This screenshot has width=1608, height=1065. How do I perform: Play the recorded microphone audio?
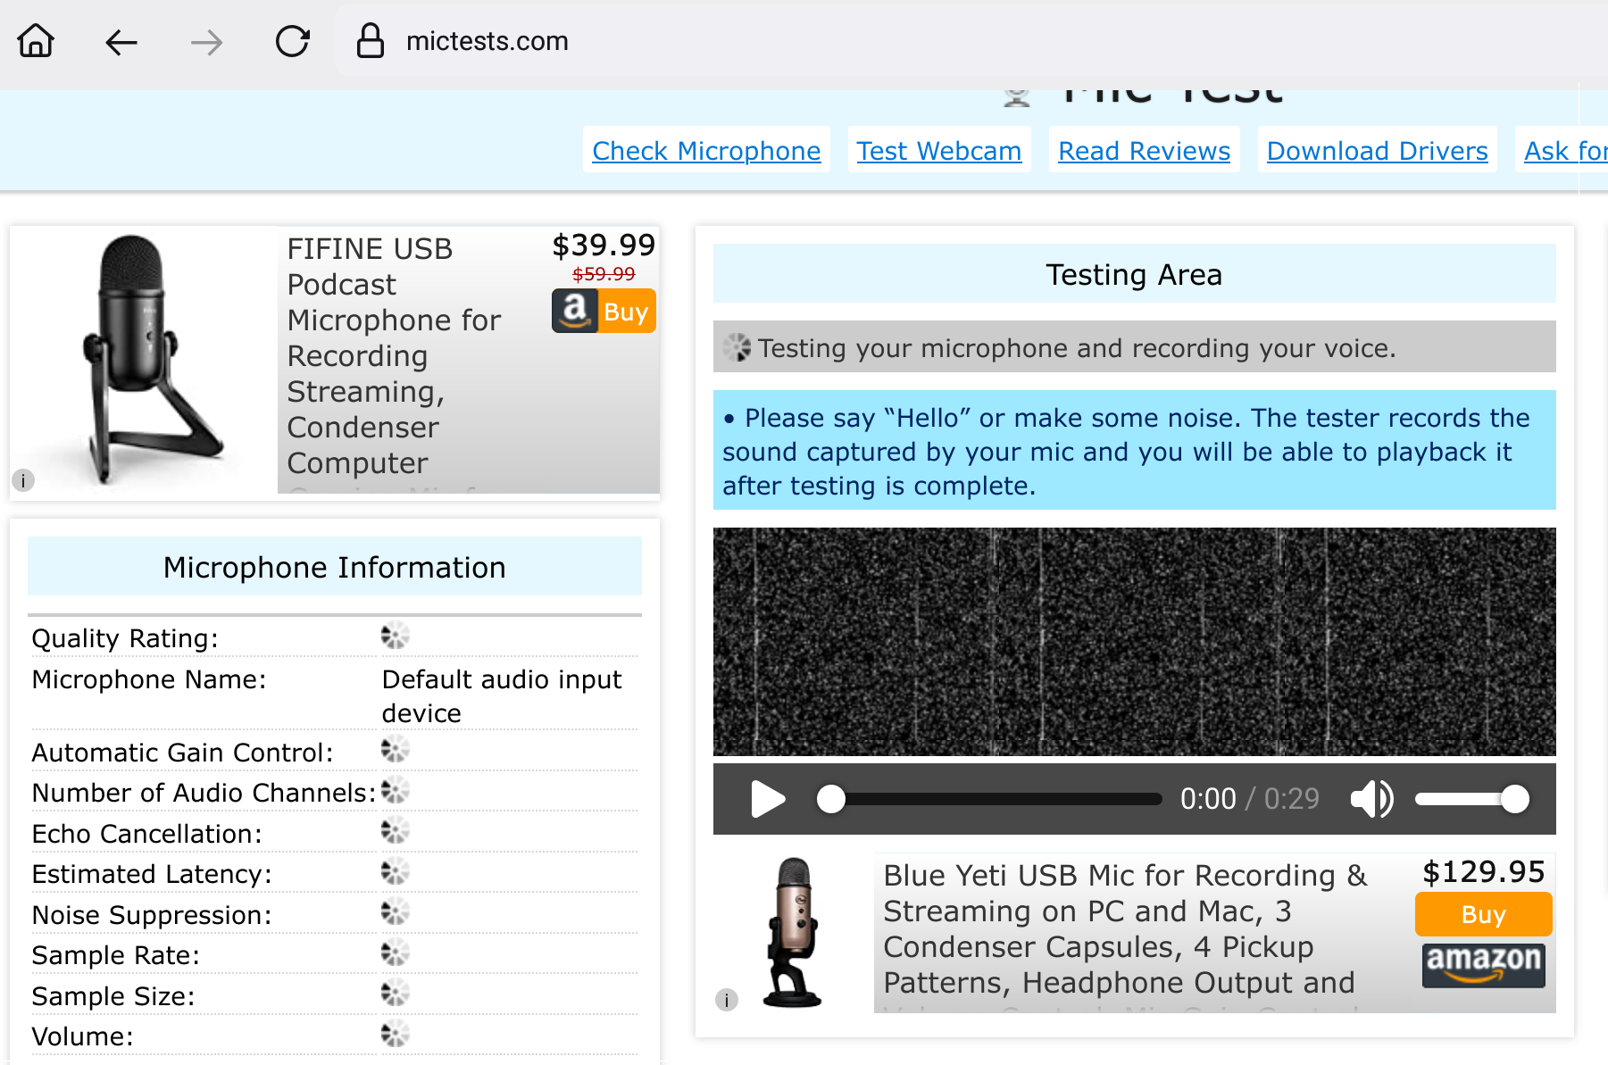click(x=768, y=798)
